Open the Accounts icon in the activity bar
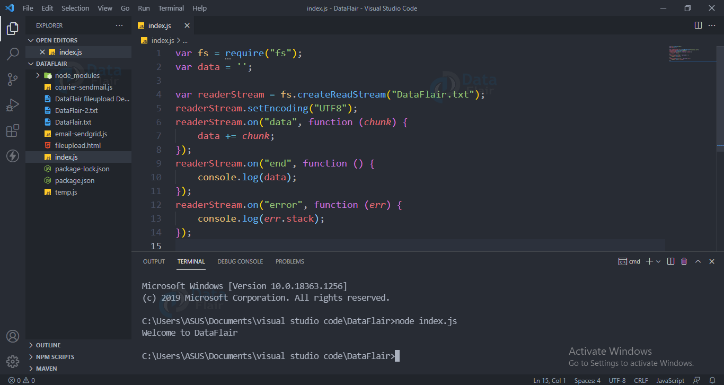724x385 pixels. 13,336
